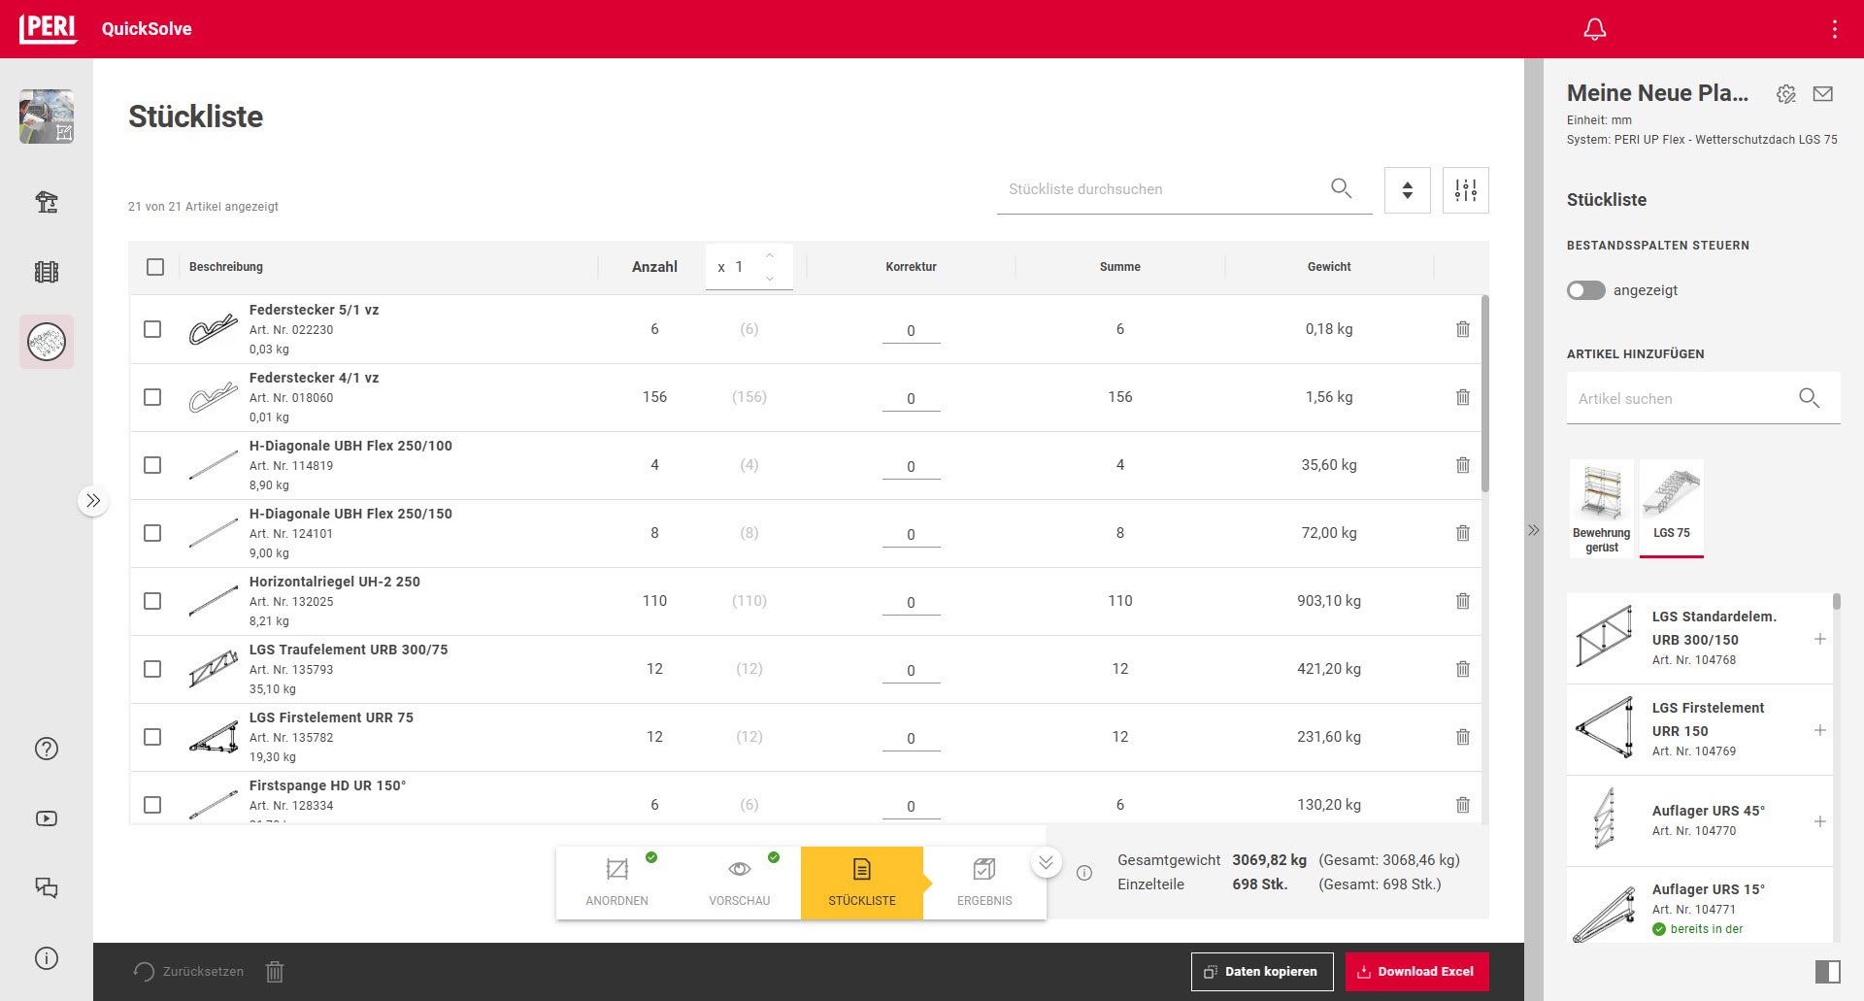Delete the trash icon in bottom bar
This screenshot has width=1864, height=1001.
275,972
